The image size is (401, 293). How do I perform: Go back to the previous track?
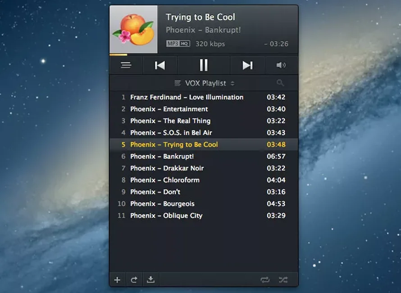click(160, 65)
